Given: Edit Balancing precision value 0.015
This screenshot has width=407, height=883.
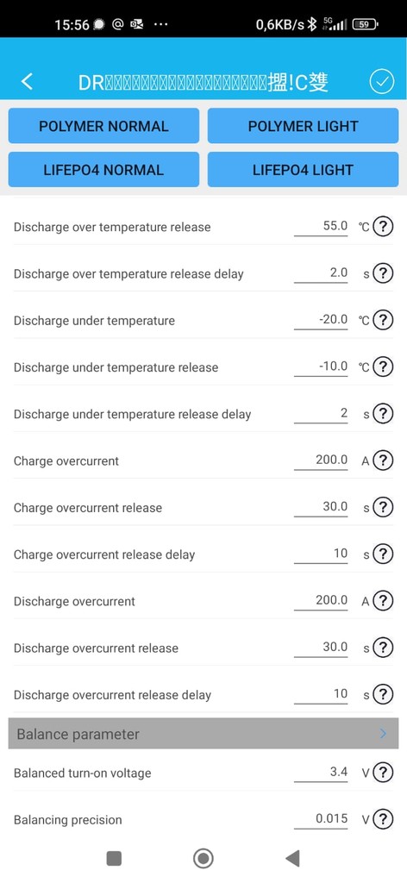Looking at the screenshot, I should pyautogui.click(x=321, y=819).
